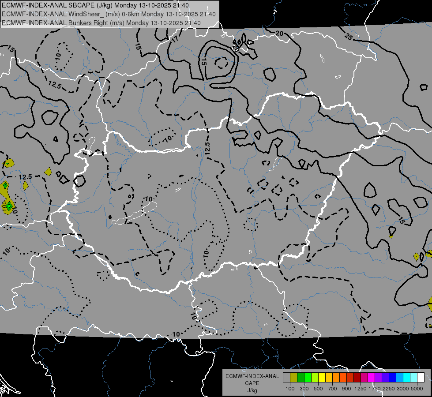Click the contour label 17 near the top
432x397 pixels.
pyautogui.click(x=175, y=39)
